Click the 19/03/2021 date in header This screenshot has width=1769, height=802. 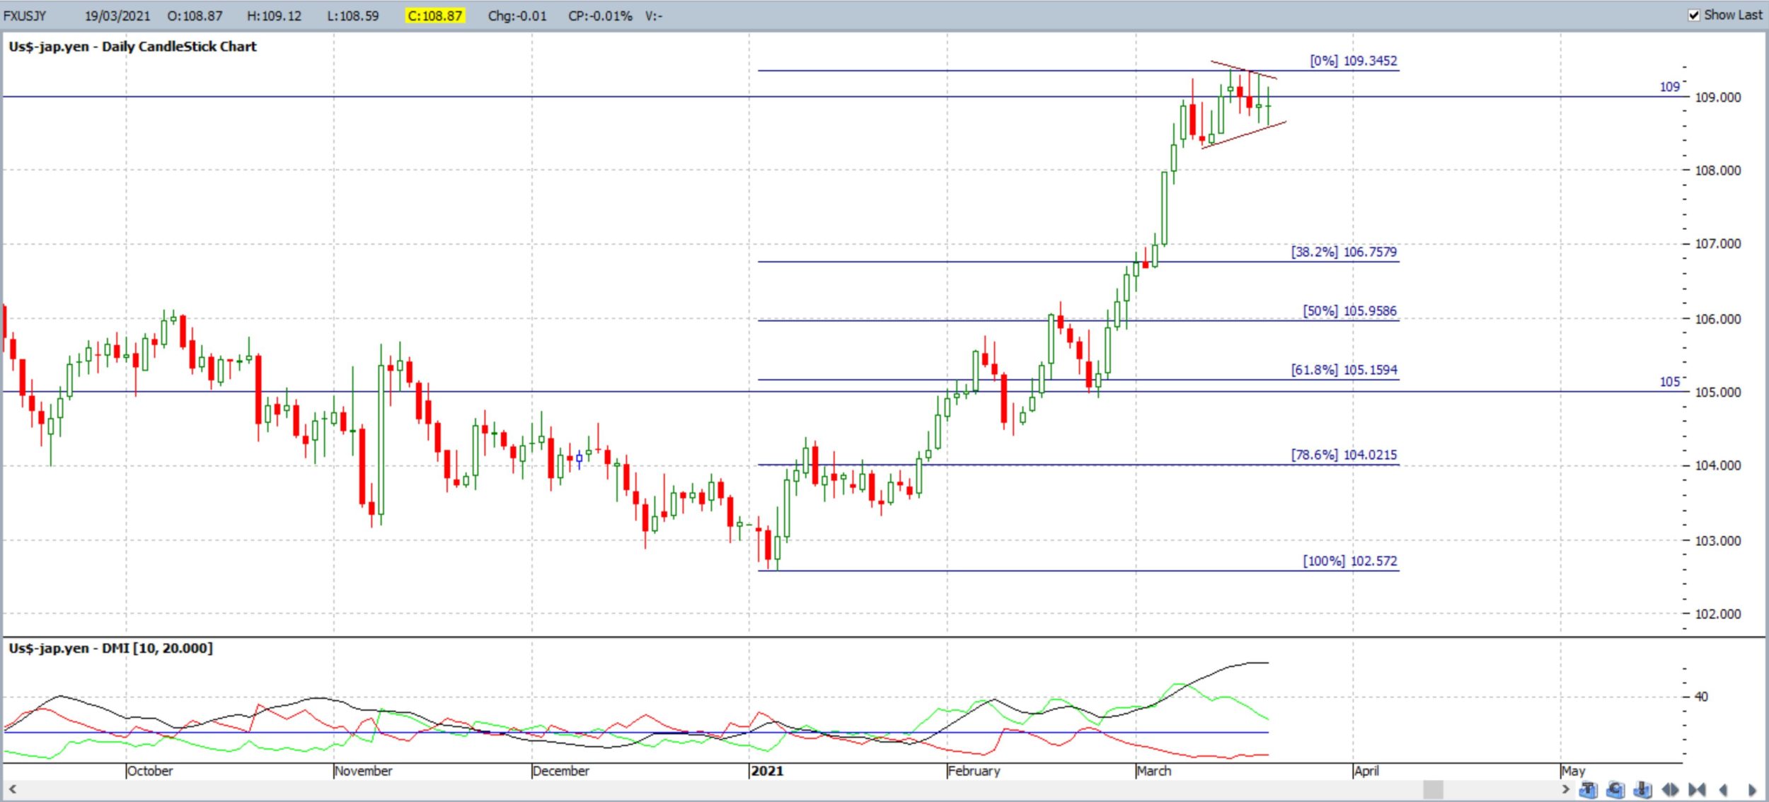pos(117,16)
